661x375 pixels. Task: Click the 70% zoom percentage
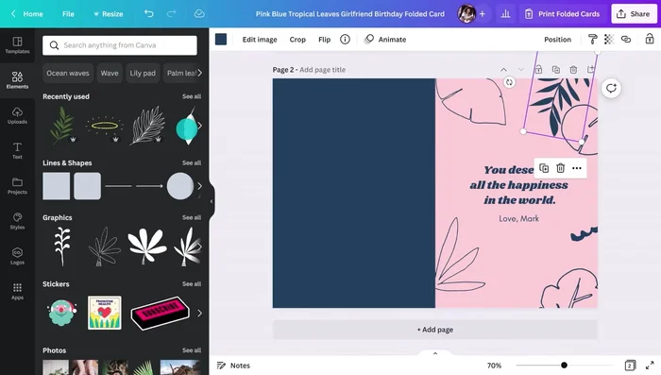494,366
